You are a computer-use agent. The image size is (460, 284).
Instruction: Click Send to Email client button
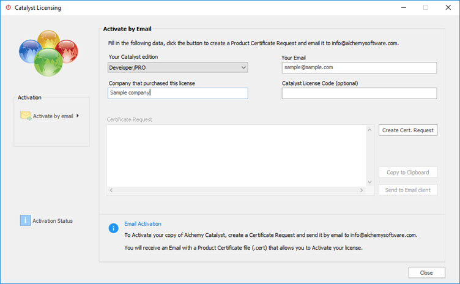[407, 190]
